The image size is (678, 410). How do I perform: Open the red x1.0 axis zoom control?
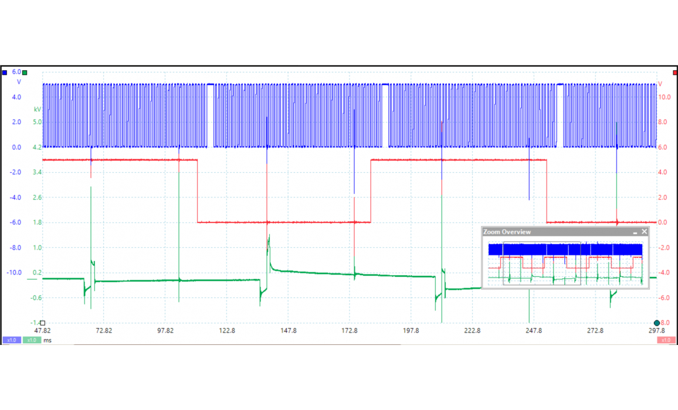tap(666, 340)
